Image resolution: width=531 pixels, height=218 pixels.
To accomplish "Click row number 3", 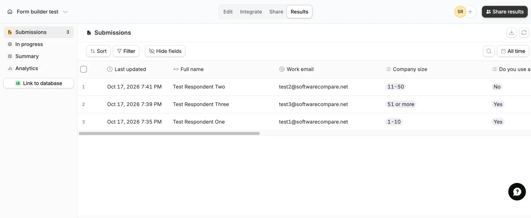I will point(83,122).
